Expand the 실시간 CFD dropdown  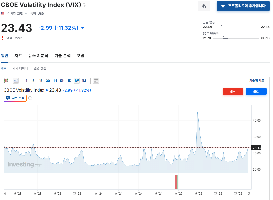pos(26,14)
